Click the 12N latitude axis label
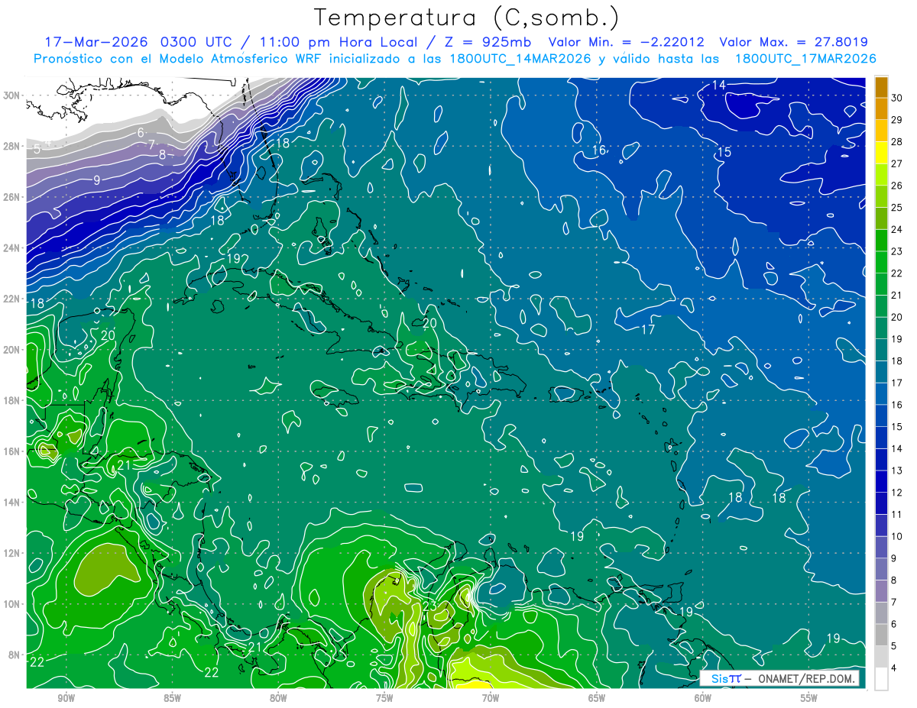The width and height of the screenshot is (917, 708). [x=13, y=553]
